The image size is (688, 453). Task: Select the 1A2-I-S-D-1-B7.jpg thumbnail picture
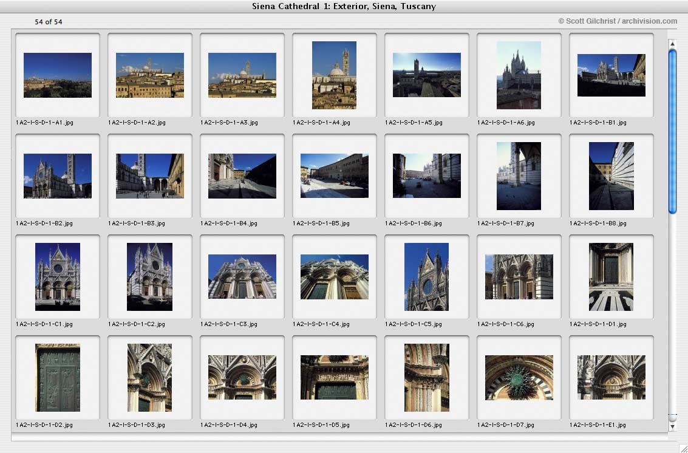[519, 176]
